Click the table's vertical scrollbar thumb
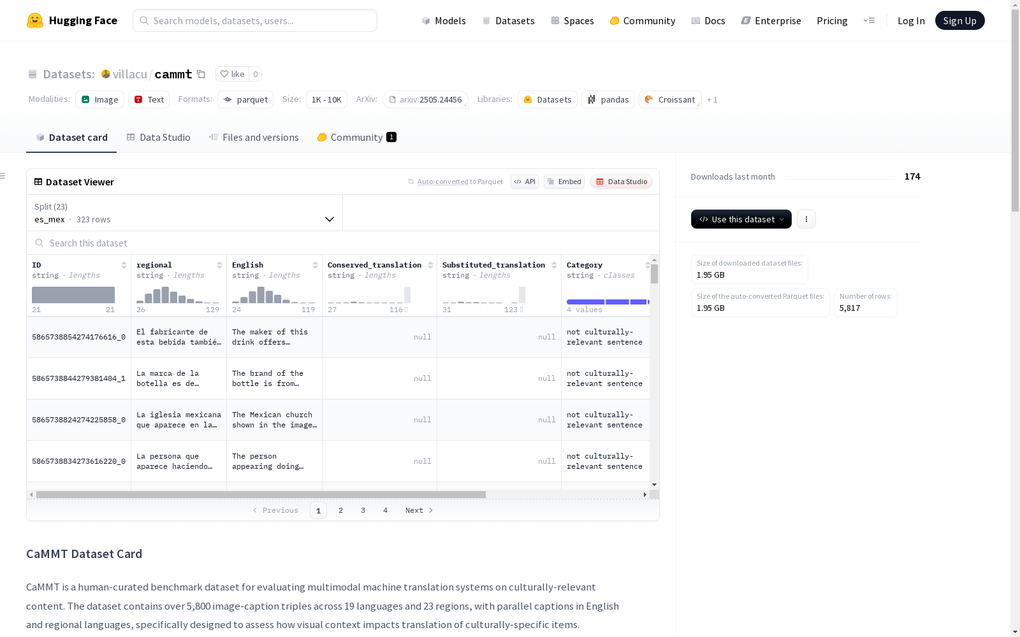The height and width of the screenshot is (637, 1020). tap(654, 274)
